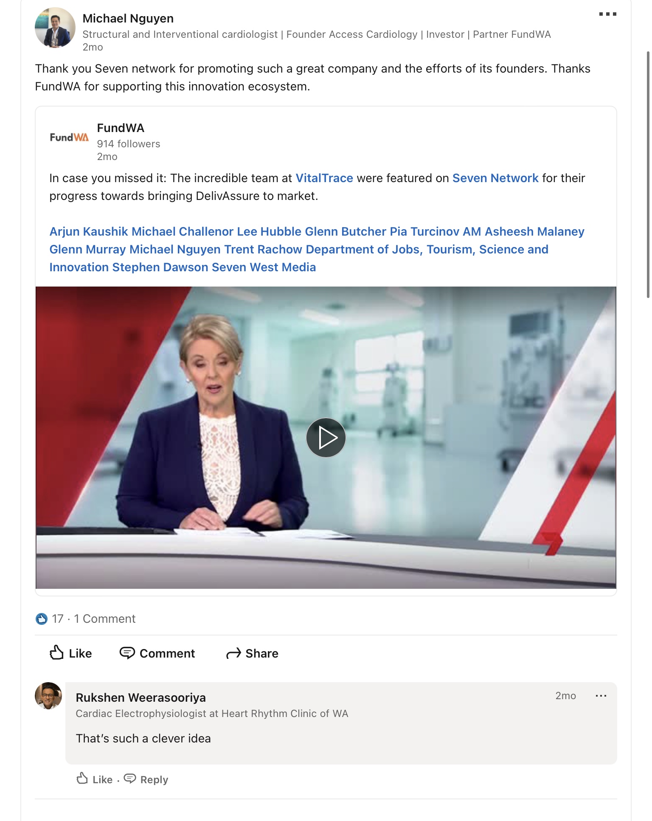Click the blue like reaction icon
Viewport: 652px width, 821px height.
pos(42,619)
